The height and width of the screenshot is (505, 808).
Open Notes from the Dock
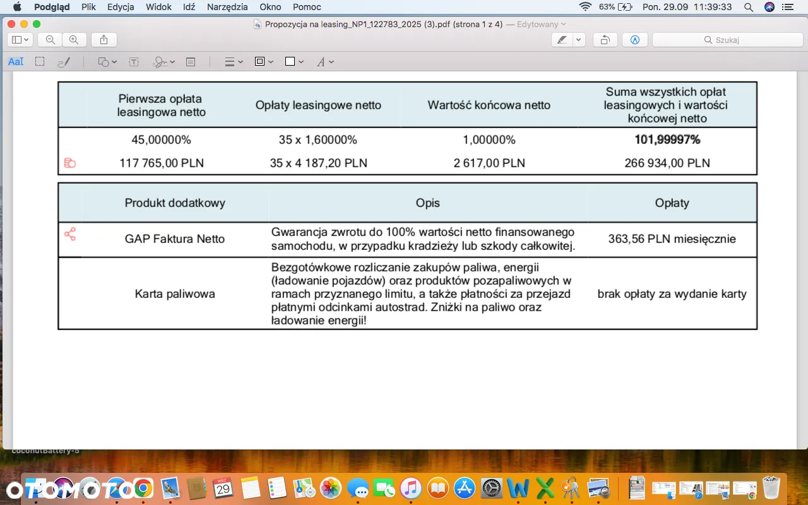(251, 488)
